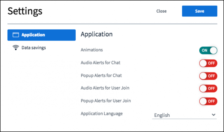Switch on Popup Alerts for User Join

(x=208, y=101)
